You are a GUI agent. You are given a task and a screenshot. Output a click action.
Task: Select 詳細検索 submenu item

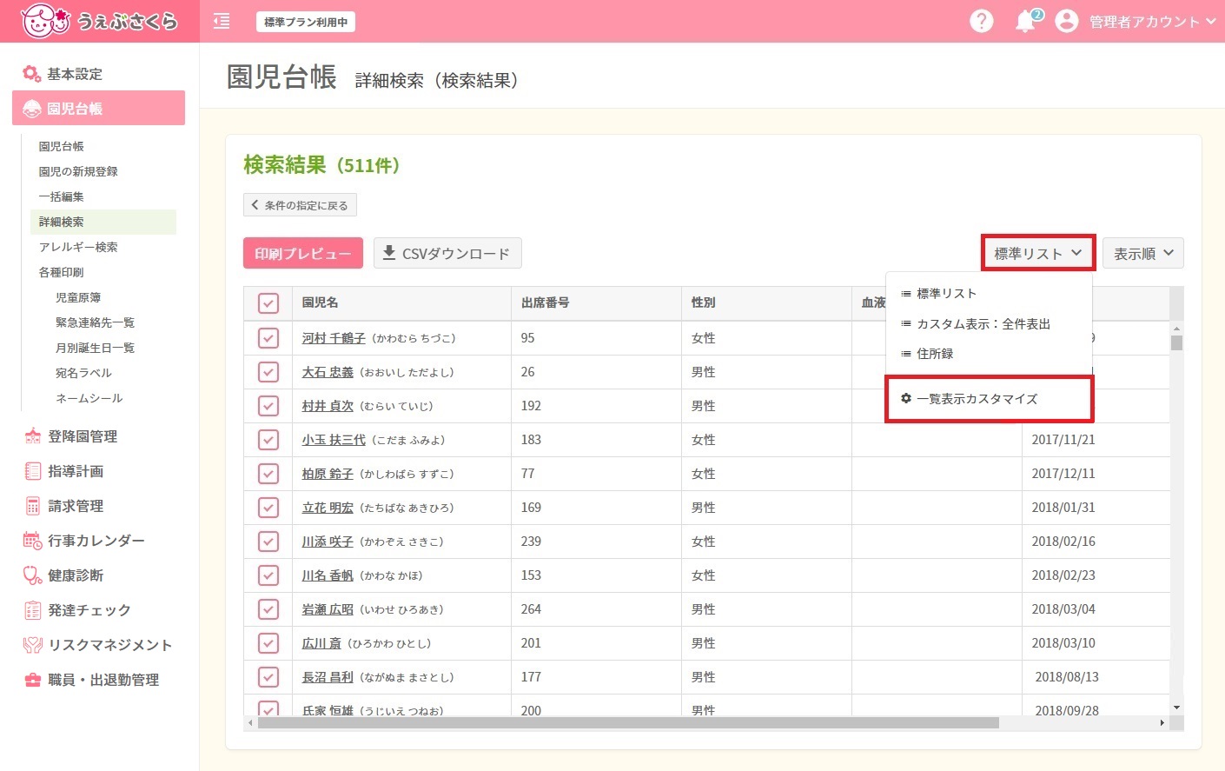(x=103, y=222)
